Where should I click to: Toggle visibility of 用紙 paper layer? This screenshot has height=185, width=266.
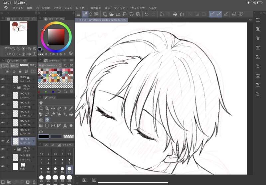click(x=3, y=166)
